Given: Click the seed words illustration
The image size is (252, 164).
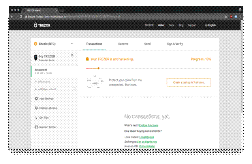Looking at the screenshot, I should [x=95, y=82].
